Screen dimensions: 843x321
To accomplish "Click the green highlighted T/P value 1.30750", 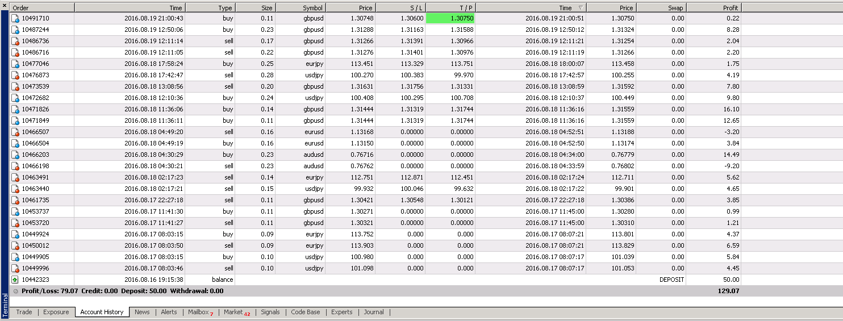I will click(450, 18).
